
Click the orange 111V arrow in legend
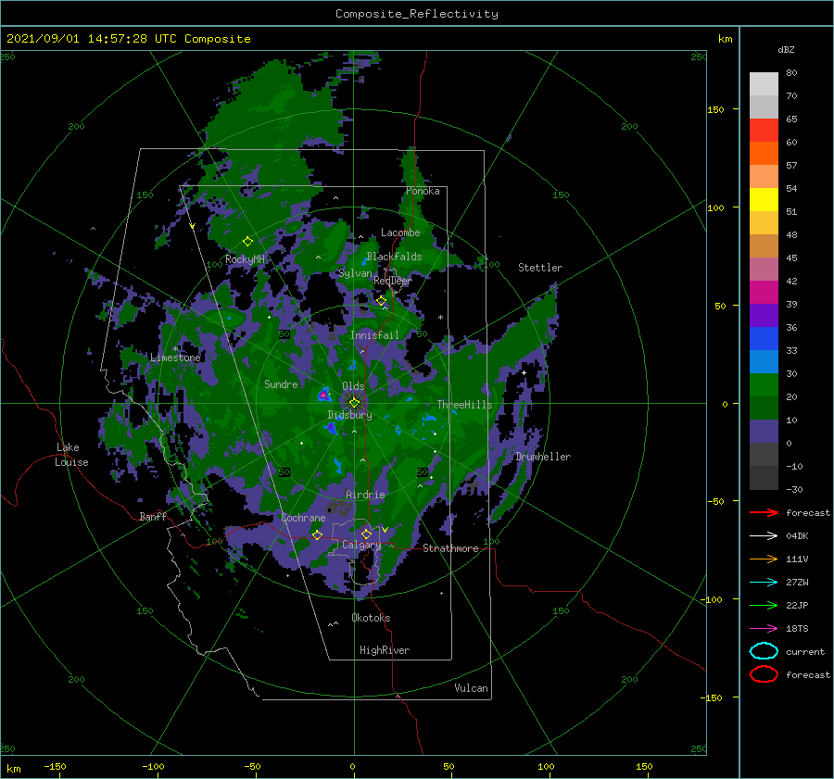tap(764, 559)
